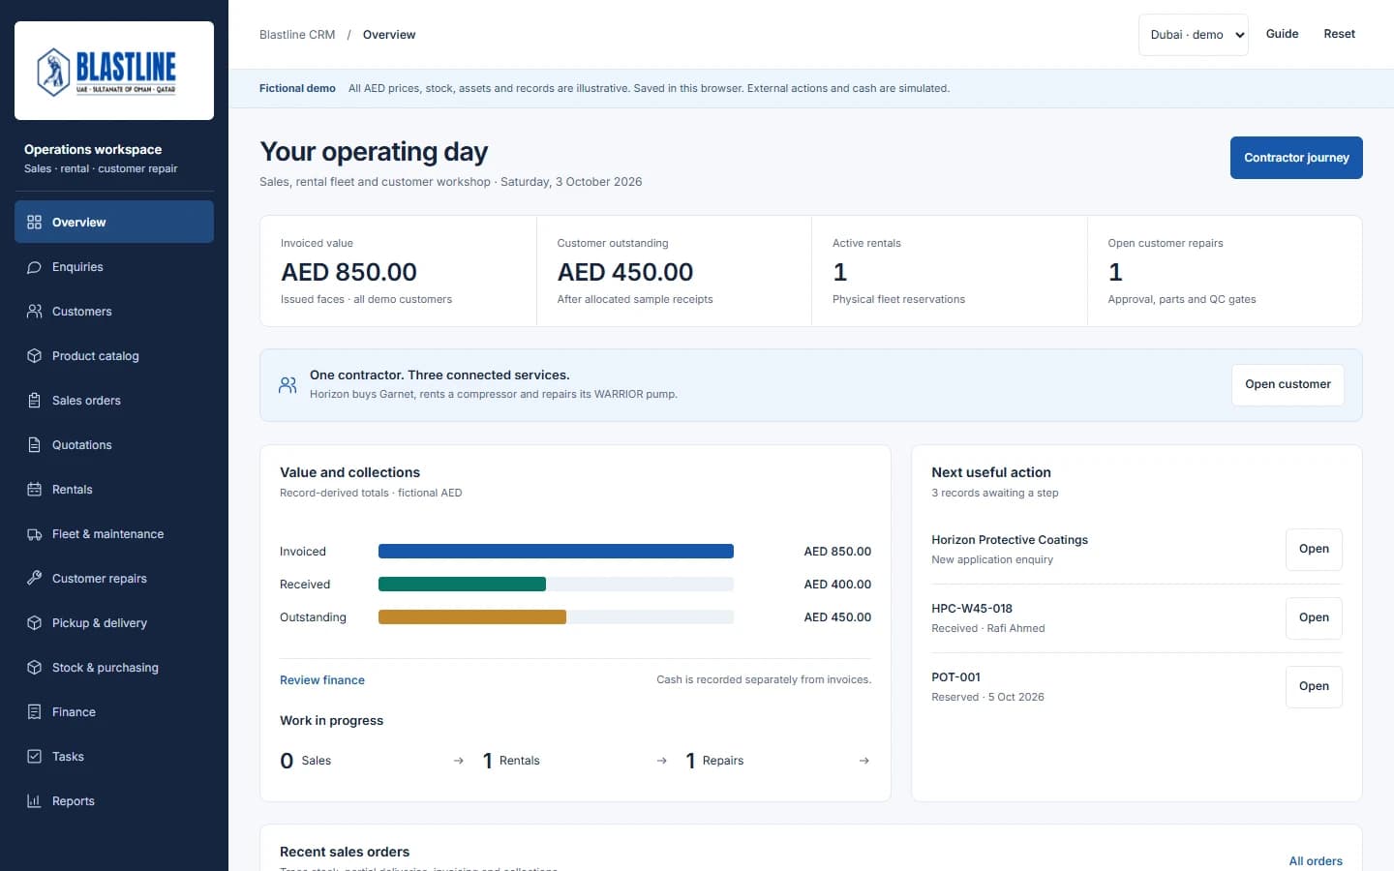Click the Open customer repairs summary card
Image resolution: width=1394 pixels, height=871 pixels.
[1225, 271]
